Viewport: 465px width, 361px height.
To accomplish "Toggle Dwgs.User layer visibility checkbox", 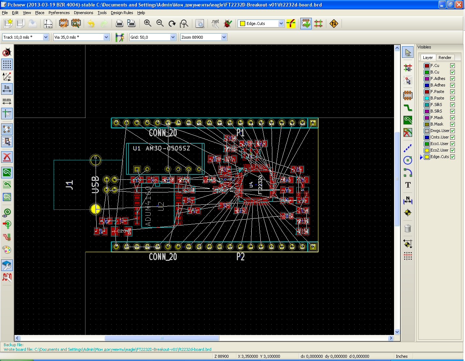I will [452, 131].
